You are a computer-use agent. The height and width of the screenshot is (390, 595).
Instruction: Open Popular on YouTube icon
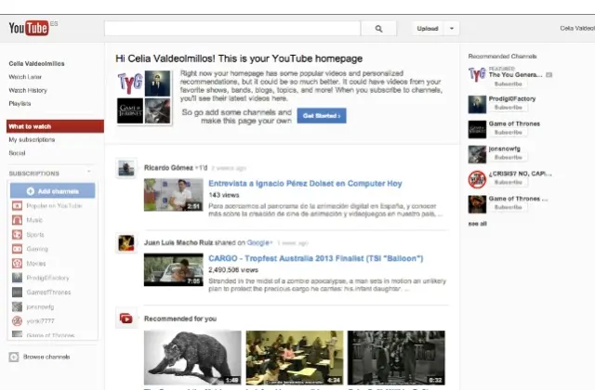(x=16, y=206)
